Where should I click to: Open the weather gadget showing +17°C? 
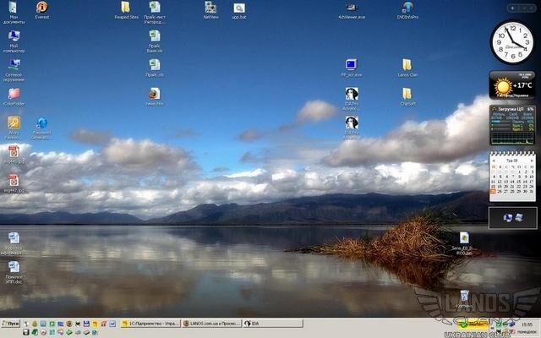pos(511,86)
